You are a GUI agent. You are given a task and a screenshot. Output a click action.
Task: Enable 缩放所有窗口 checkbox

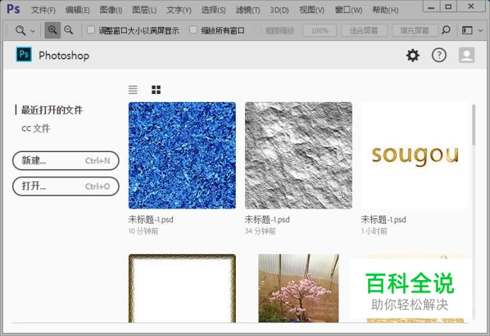click(193, 30)
